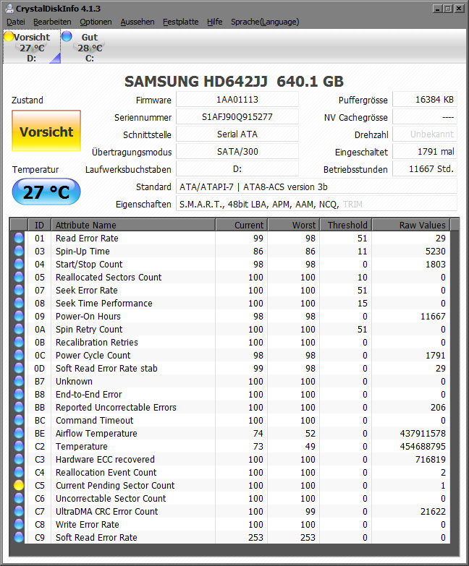Open the Datei menu

[15, 22]
